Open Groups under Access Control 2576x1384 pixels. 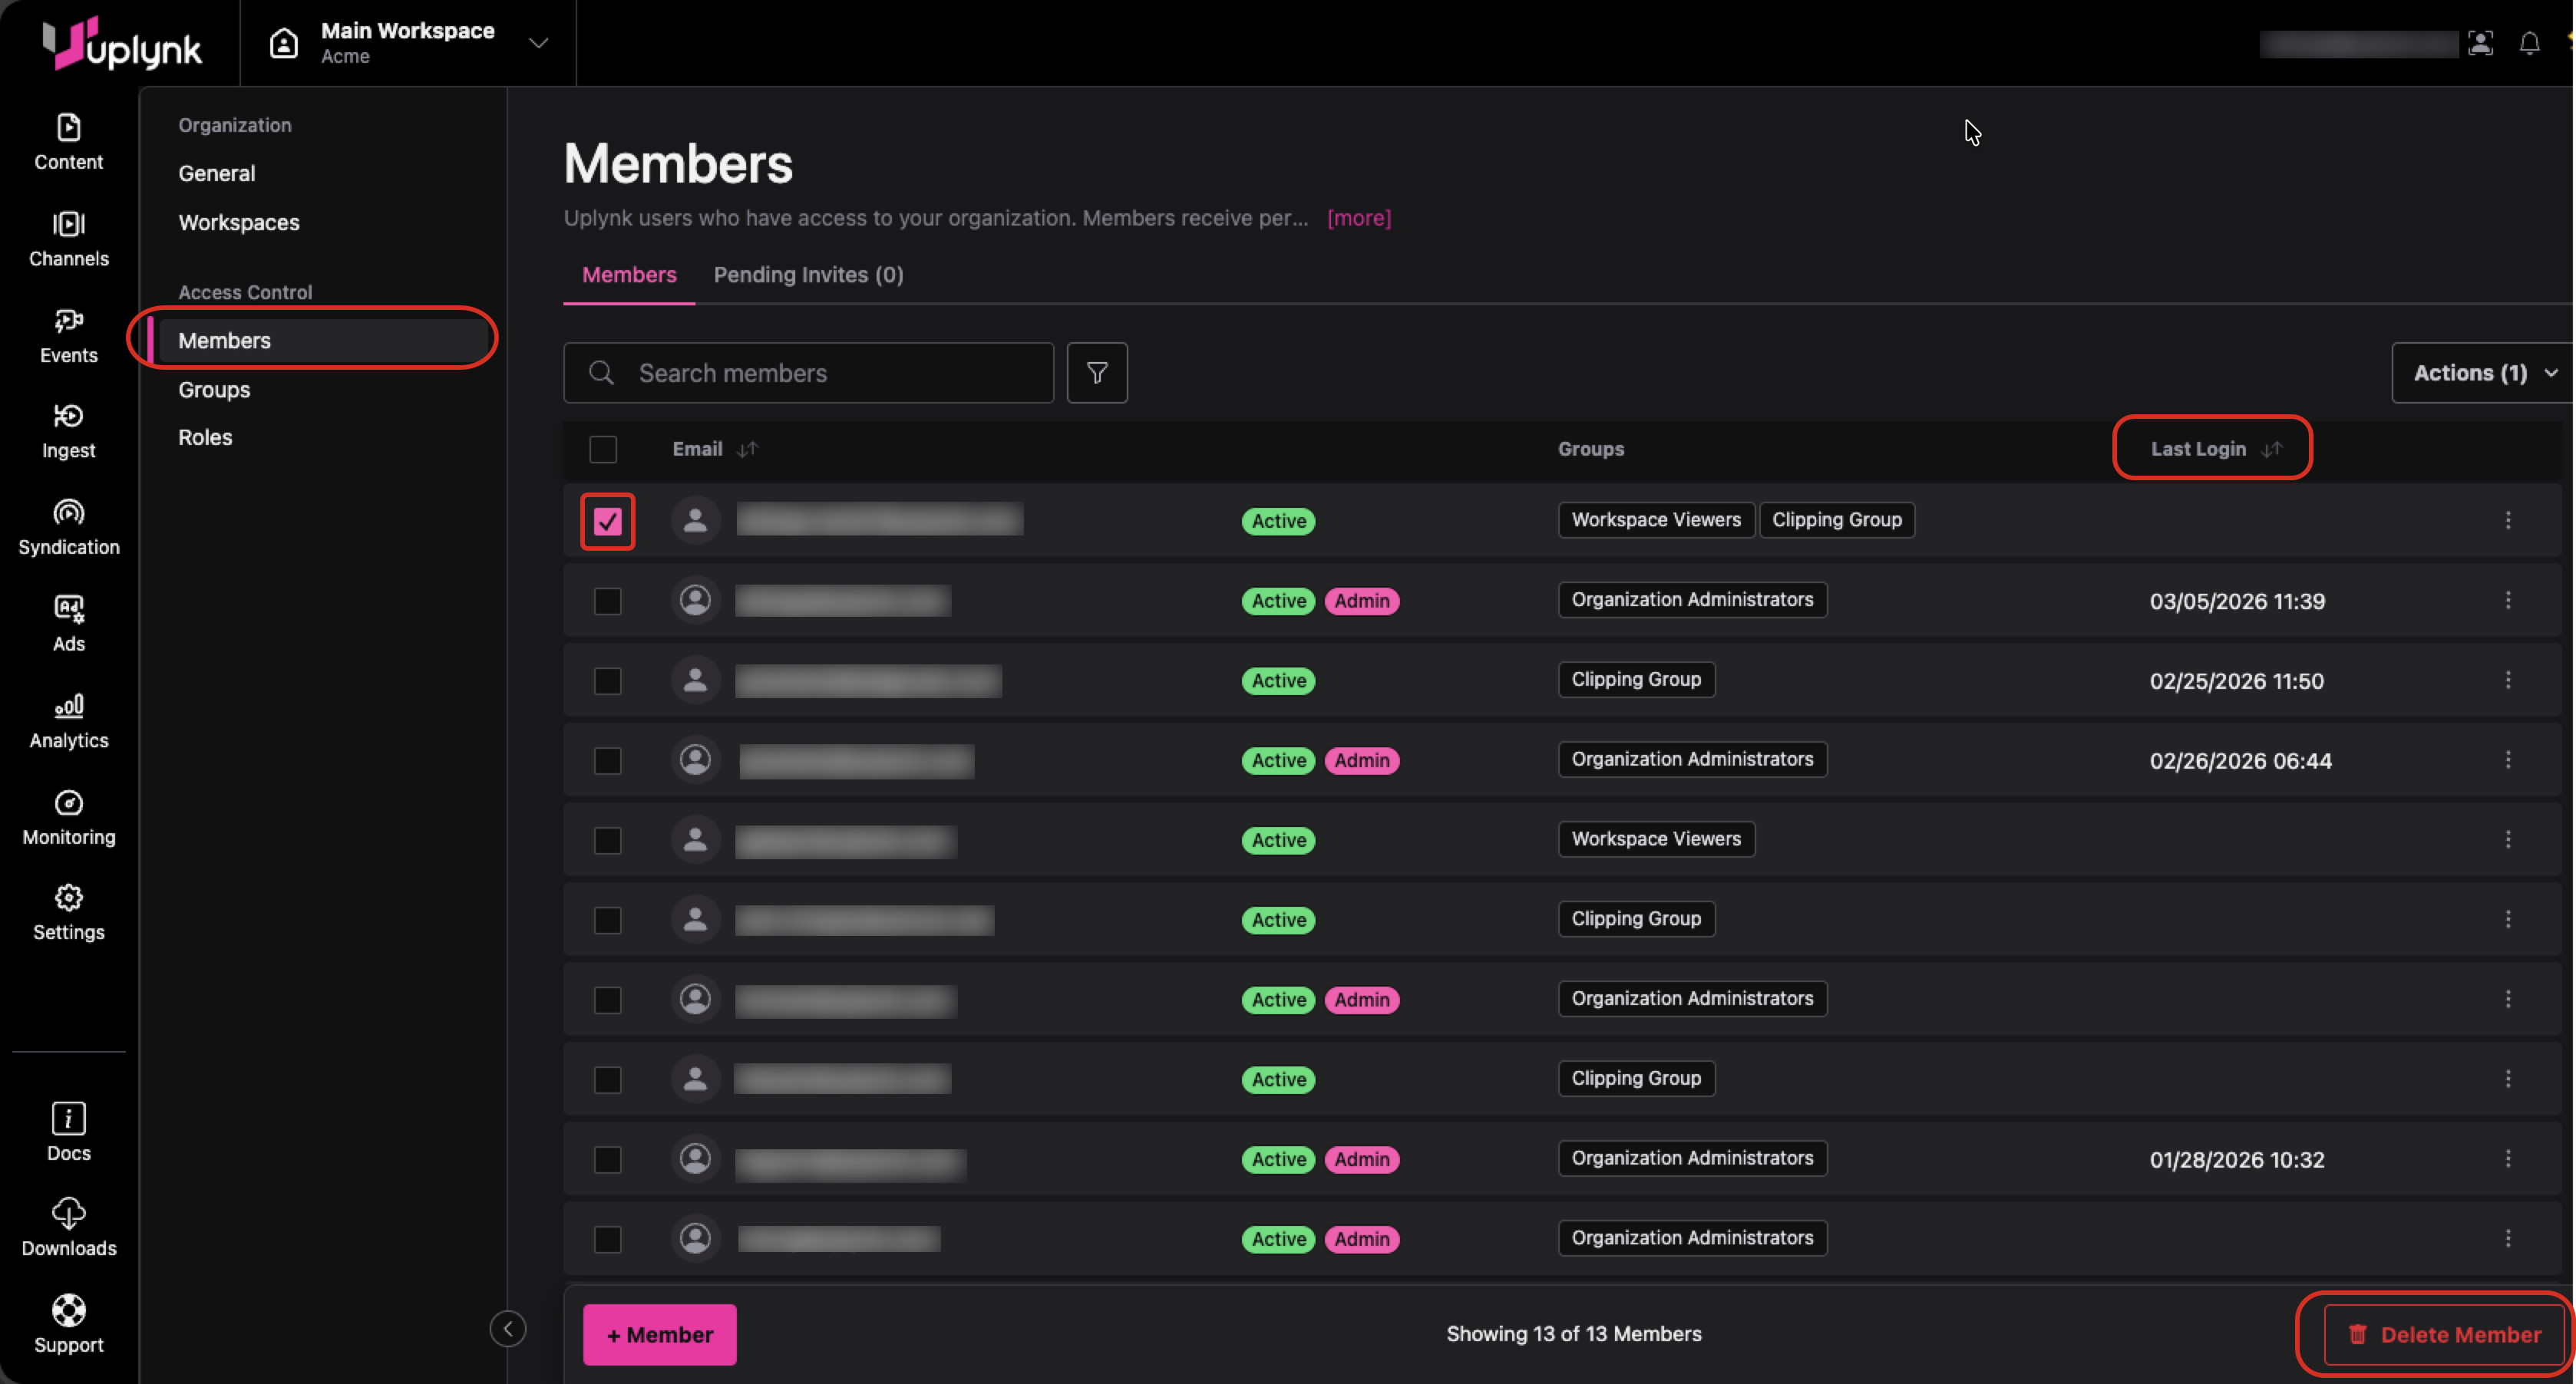[214, 390]
